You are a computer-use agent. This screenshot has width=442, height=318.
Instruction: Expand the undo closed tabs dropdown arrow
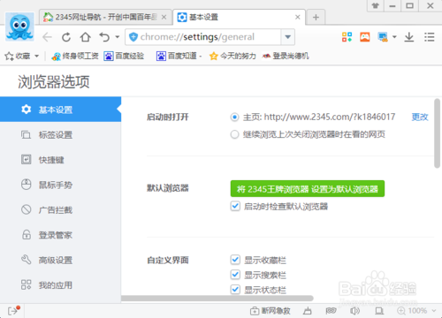(118, 37)
